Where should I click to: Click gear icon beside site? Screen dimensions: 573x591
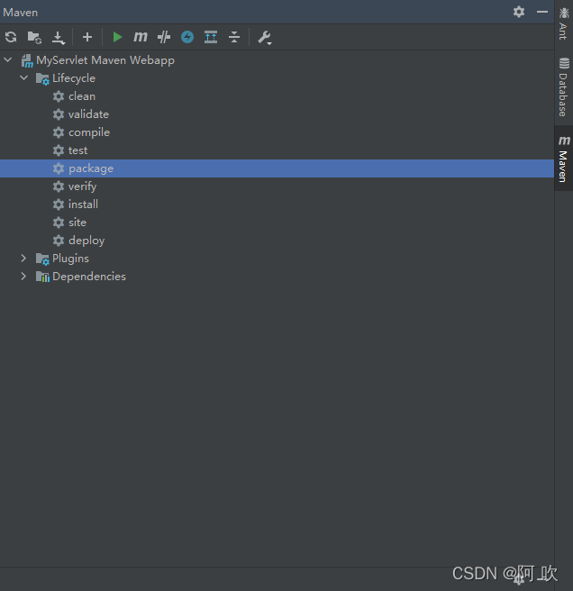59,223
